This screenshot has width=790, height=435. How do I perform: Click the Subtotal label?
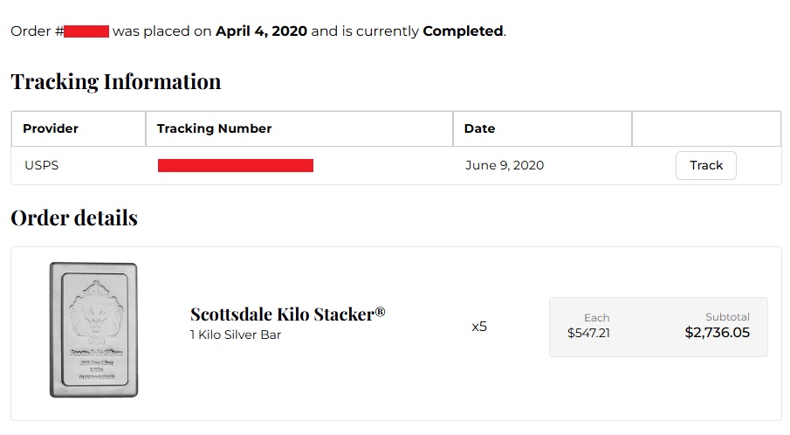click(727, 317)
